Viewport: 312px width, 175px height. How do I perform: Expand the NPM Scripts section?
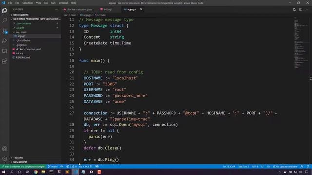coord(36,162)
